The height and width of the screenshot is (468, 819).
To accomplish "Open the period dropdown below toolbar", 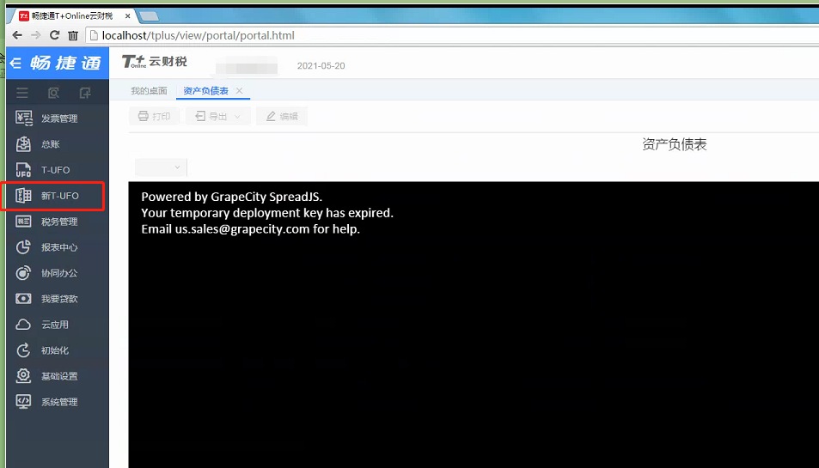I will click(x=161, y=167).
